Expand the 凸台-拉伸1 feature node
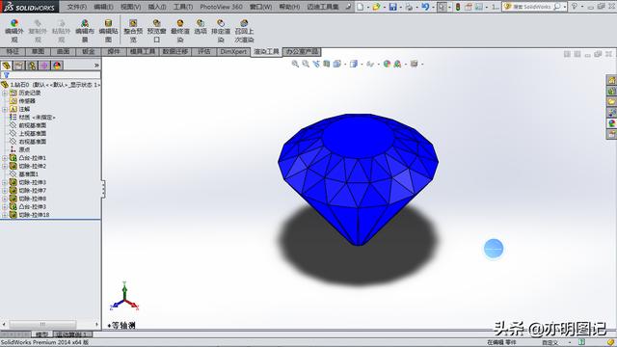The image size is (617, 347). (5, 158)
